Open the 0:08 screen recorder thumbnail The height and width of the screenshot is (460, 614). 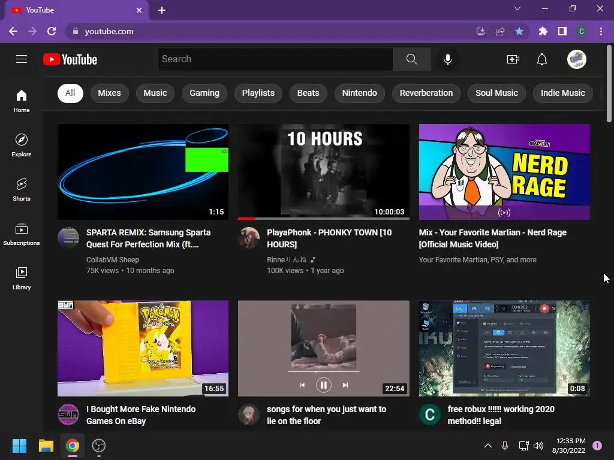coord(504,349)
